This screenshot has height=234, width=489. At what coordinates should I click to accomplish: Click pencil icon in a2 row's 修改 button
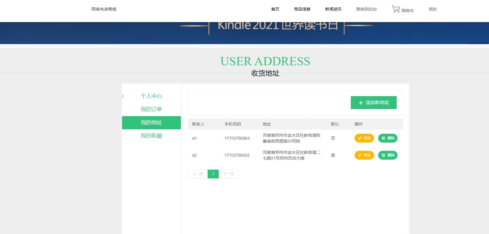click(360, 155)
